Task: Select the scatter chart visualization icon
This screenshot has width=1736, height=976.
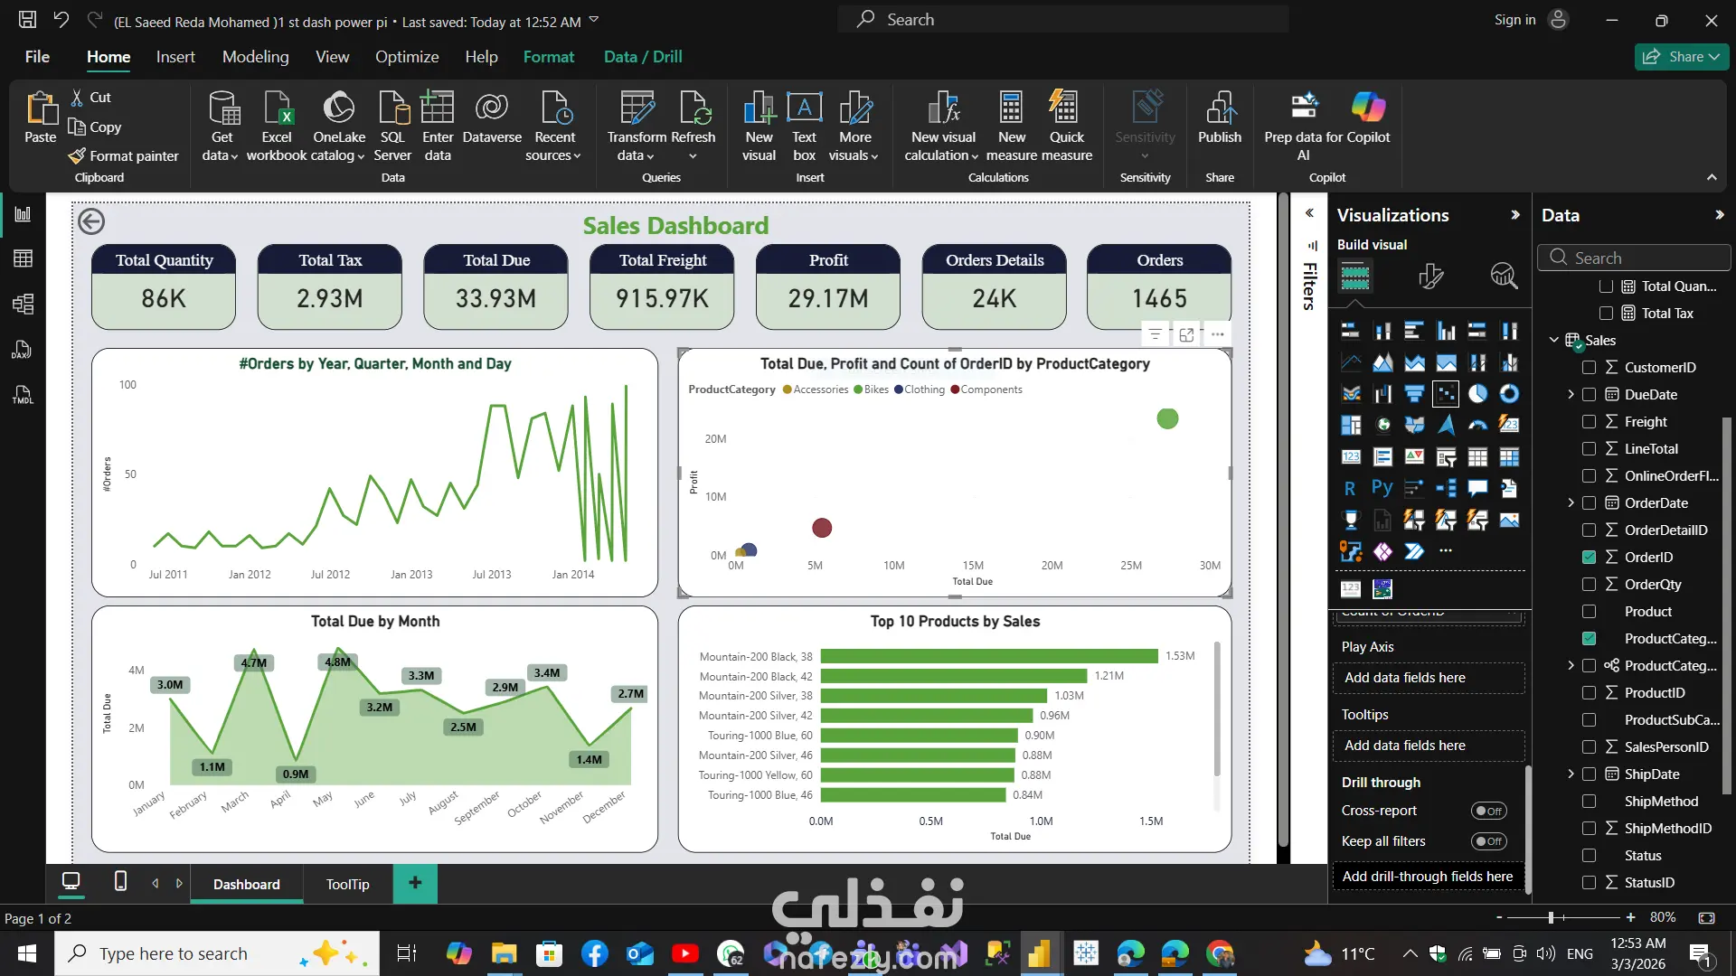Action: (1445, 394)
